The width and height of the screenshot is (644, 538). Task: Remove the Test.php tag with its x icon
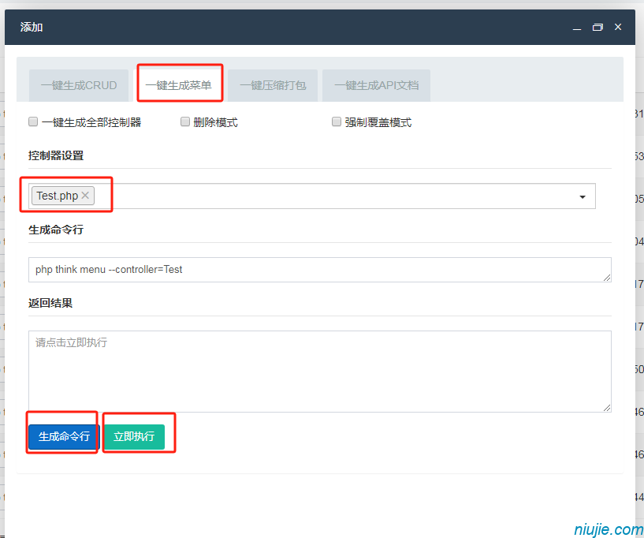click(85, 196)
